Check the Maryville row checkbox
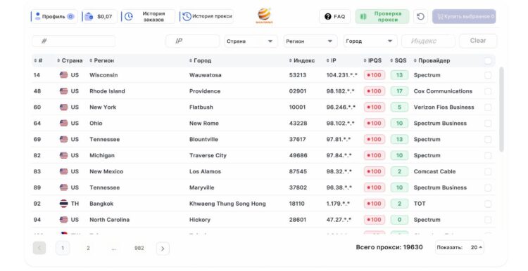The height and width of the screenshot is (271, 528). (x=488, y=187)
